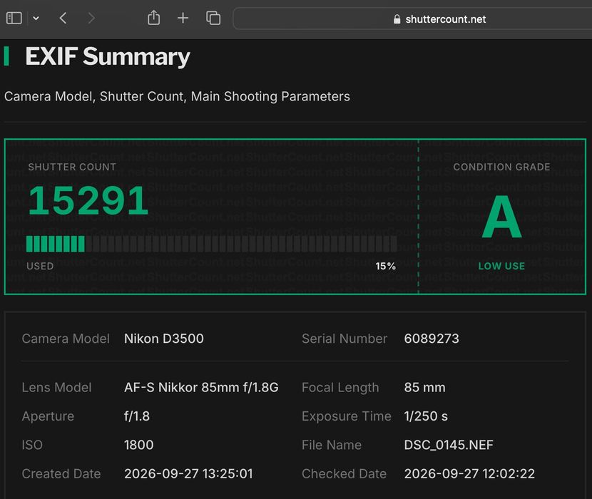Viewport: 592px width, 499px height.
Task: Click the 15% used percentage
Action: click(x=385, y=266)
